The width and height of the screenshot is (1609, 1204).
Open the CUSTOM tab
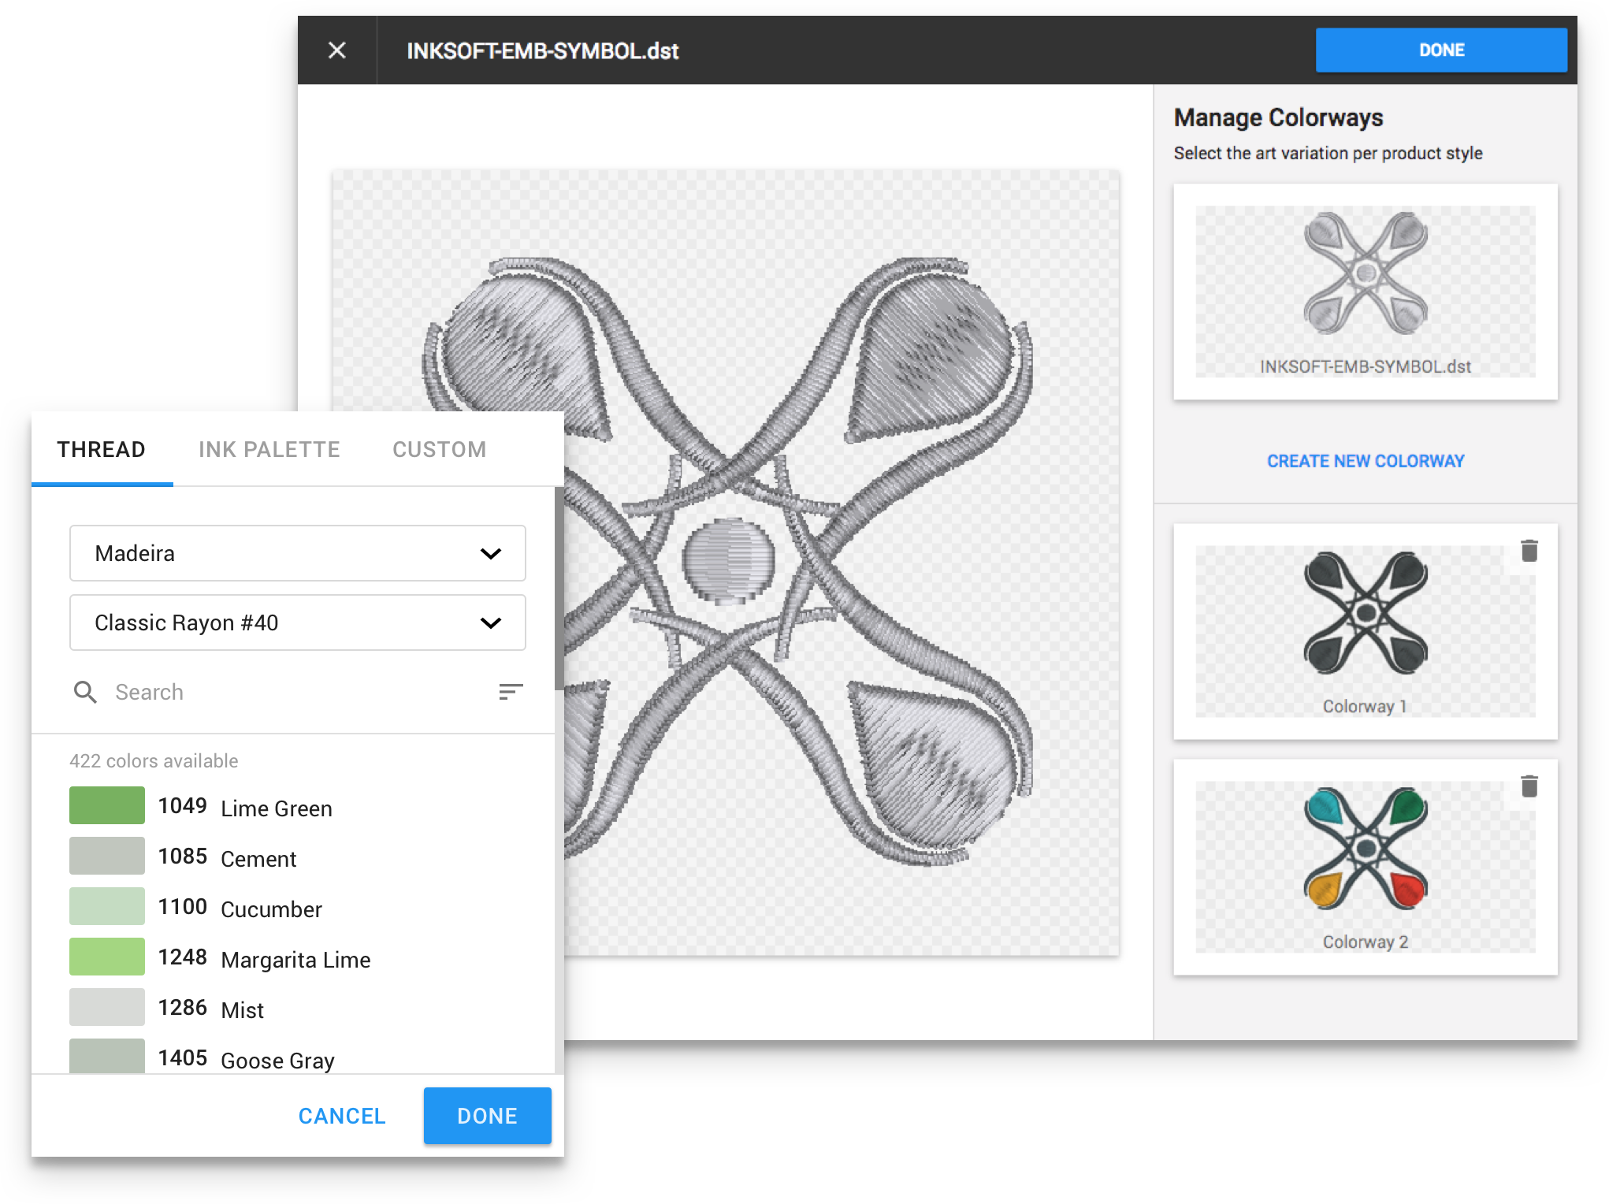pos(439,449)
